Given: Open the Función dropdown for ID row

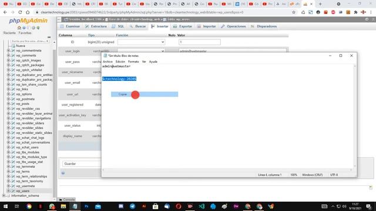Looking at the screenshot, I should click(x=141, y=42).
